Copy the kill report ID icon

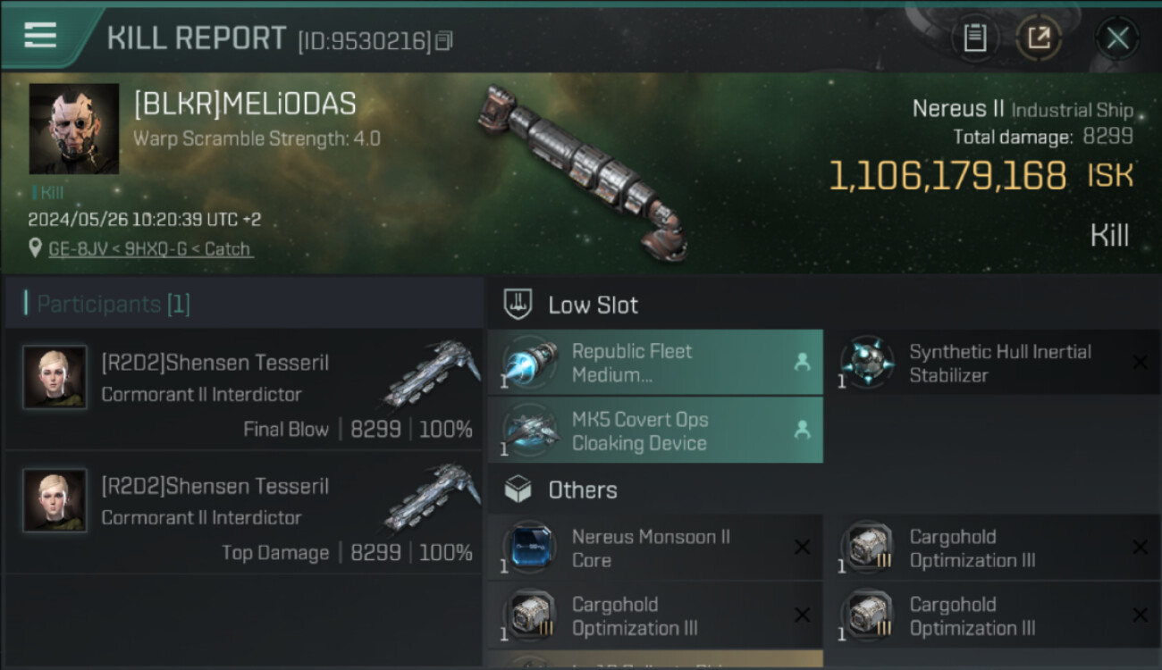[x=444, y=40]
